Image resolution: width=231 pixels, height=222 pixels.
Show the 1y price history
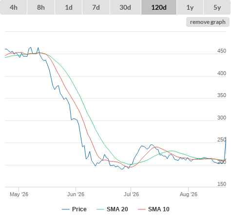point(190,7)
